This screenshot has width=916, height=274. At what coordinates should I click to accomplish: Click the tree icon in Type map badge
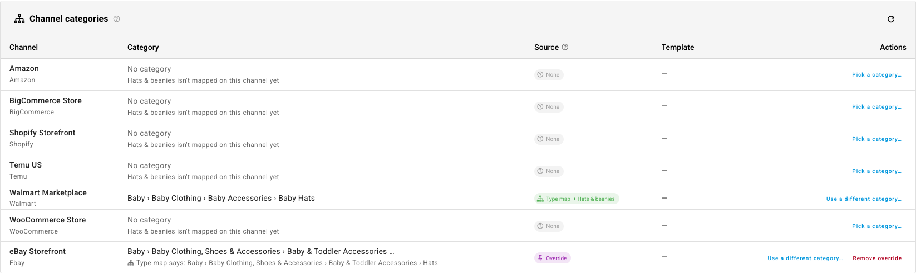(x=540, y=199)
